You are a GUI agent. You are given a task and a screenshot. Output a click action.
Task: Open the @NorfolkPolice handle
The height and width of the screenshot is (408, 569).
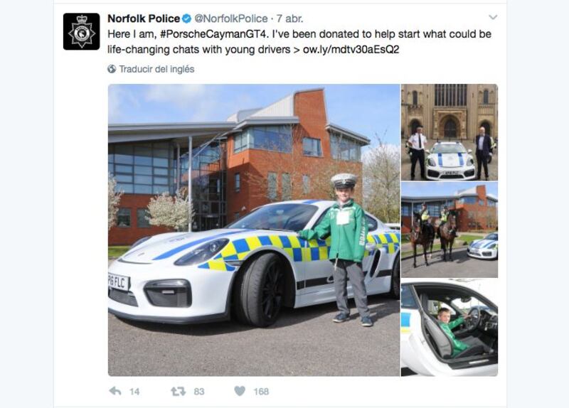click(x=230, y=18)
